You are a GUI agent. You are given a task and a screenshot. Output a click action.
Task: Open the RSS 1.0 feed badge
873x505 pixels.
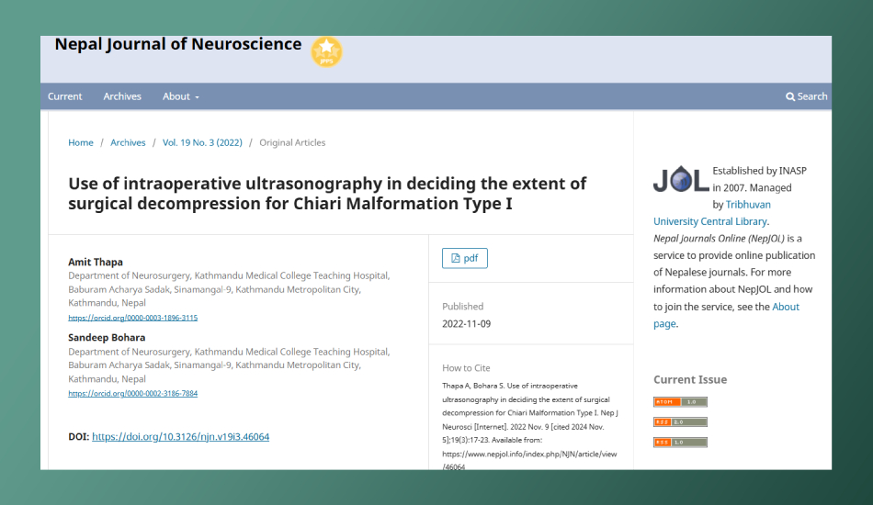[x=680, y=443]
